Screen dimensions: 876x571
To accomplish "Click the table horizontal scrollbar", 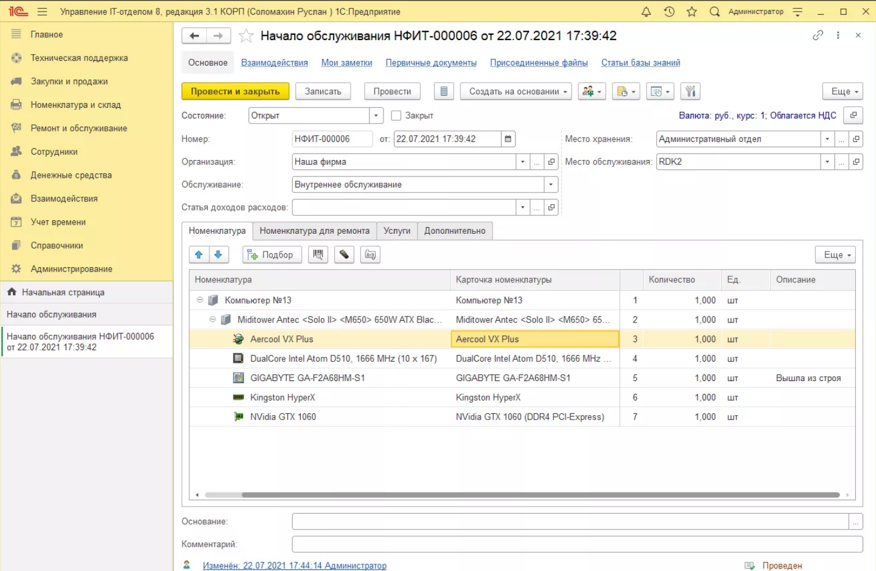I will coord(540,495).
